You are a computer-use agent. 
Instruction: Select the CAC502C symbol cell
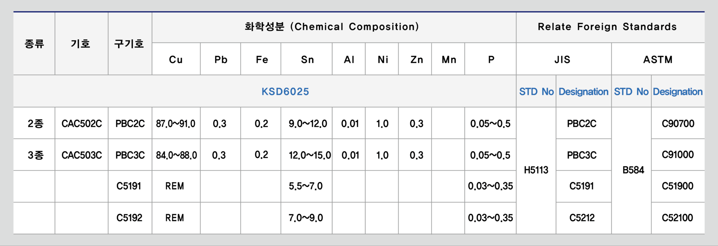click(x=82, y=124)
